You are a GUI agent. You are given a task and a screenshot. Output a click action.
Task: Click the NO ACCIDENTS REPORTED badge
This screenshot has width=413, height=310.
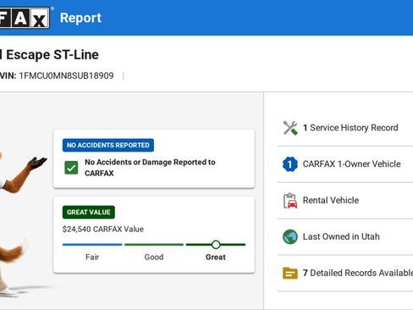coord(108,145)
